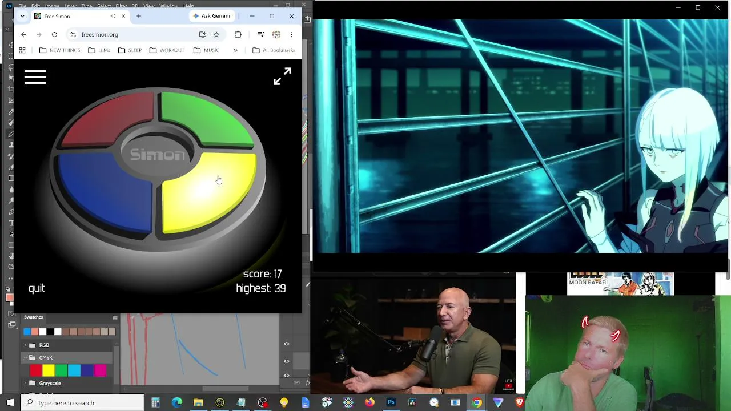The width and height of the screenshot is (731, 411).
Task: Pick the yellow CMYK swatch
Action: 49,371
